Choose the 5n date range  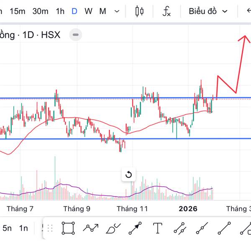click(x=7, y=228)
